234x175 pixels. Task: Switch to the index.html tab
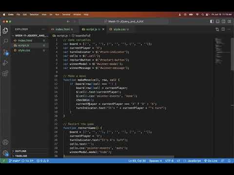[x=62, y=29]
